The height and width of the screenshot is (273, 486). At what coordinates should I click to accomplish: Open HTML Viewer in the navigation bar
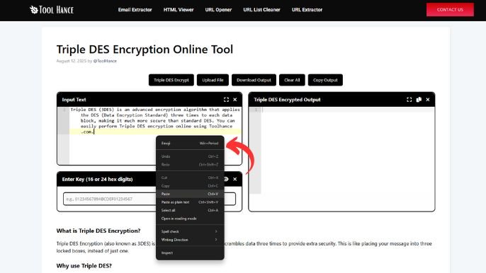point(179,10)
